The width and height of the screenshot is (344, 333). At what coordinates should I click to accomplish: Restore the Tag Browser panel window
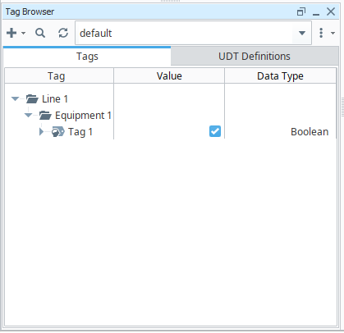point(301,11)
